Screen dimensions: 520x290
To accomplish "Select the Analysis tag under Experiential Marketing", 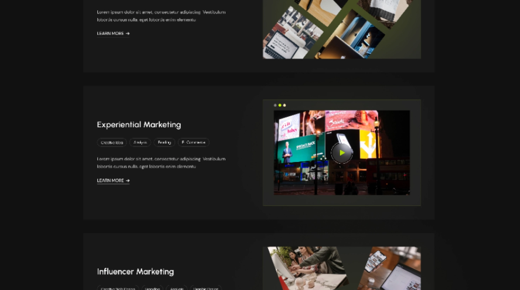I will 140,143.
